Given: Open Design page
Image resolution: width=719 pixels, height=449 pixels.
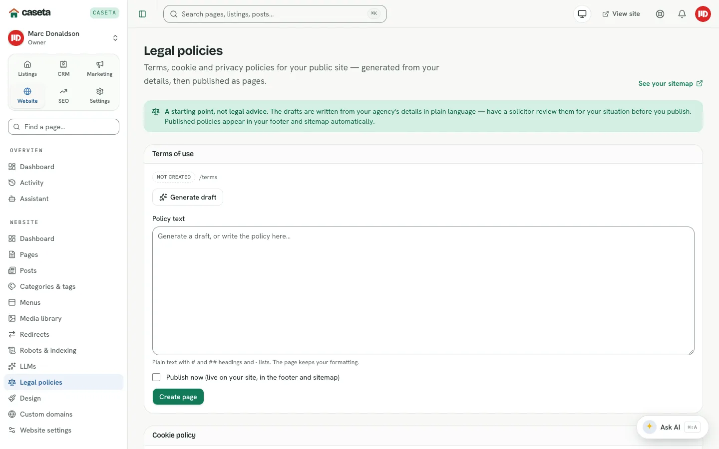Looking at the screenshot, I should point(63,398).
